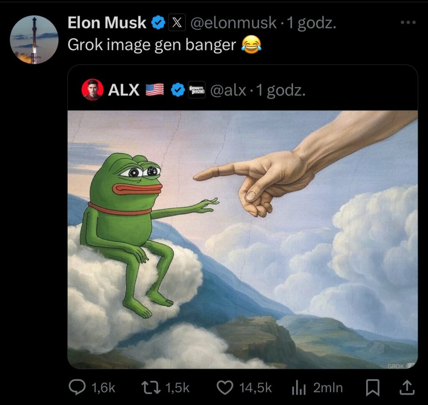Click ALX's blue verified checkmark
Screen dimensions: 428x405
tap(178, 90)
